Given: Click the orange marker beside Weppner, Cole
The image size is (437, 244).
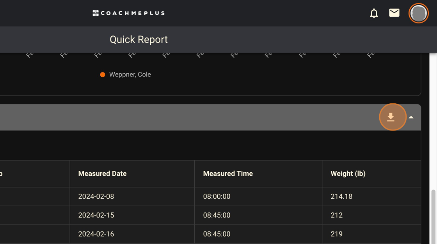Looking at the screenshot, I should (103, 74).
